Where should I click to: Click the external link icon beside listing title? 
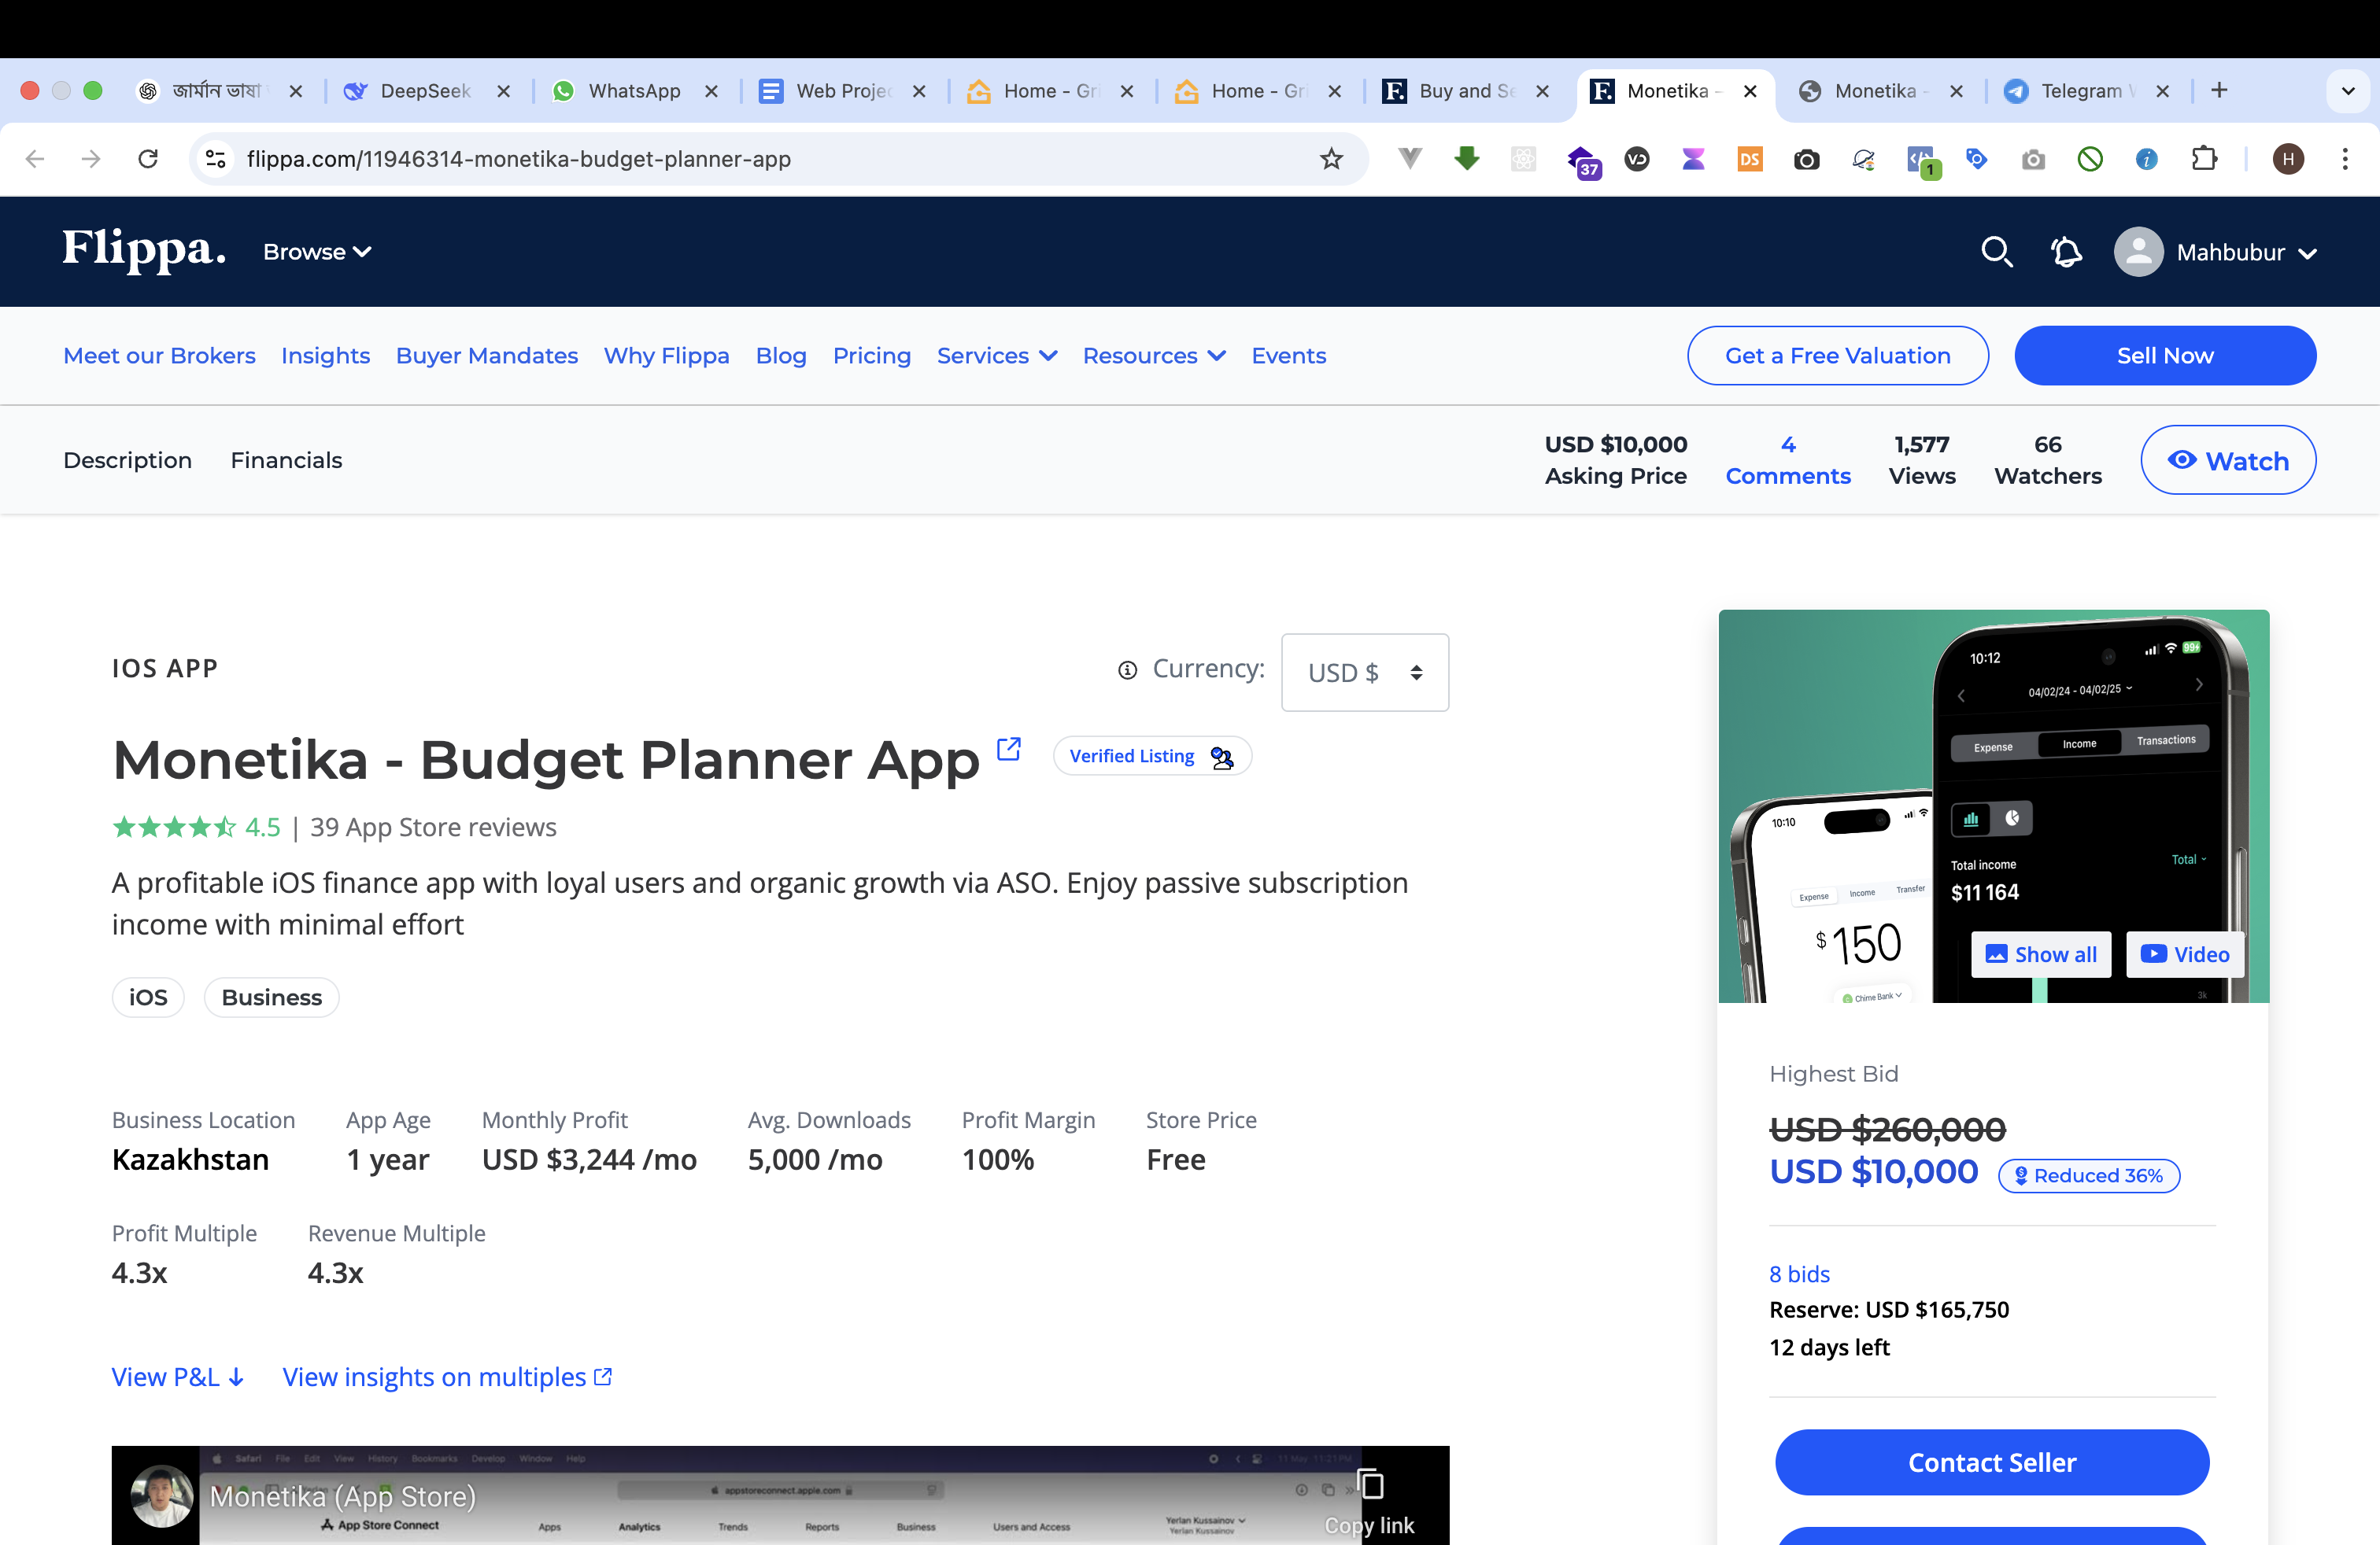point(1009,749)
